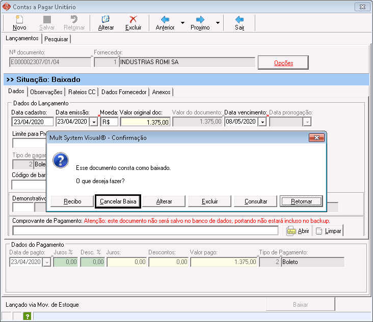The height and width of the screenshot is (322, 373).
Task: Click the green help question mark icon
Action: [x=27, y=316]
